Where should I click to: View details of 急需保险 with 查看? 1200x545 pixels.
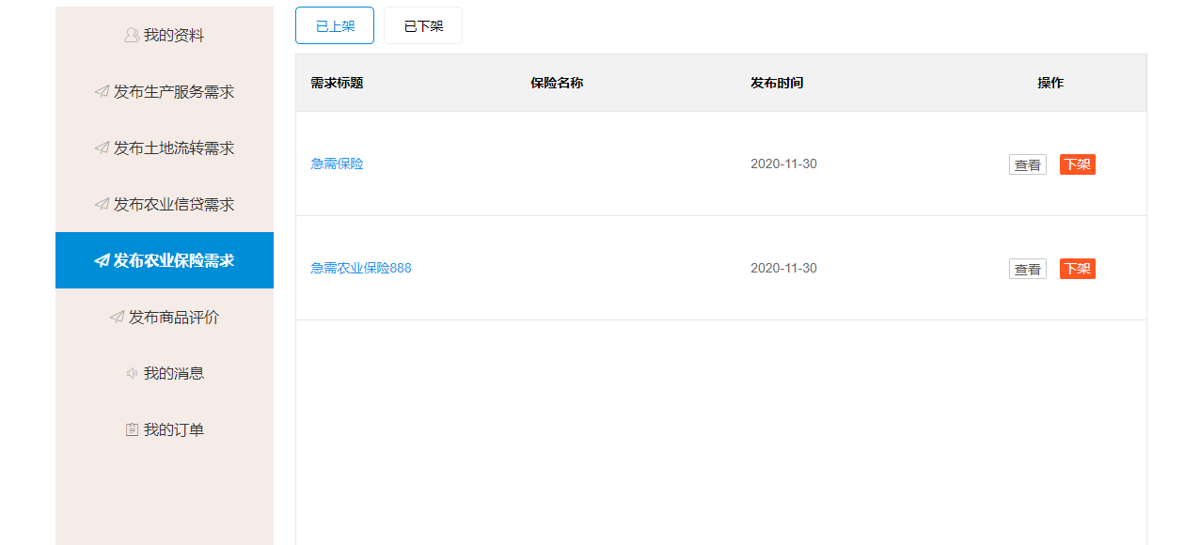(1027, 165)
